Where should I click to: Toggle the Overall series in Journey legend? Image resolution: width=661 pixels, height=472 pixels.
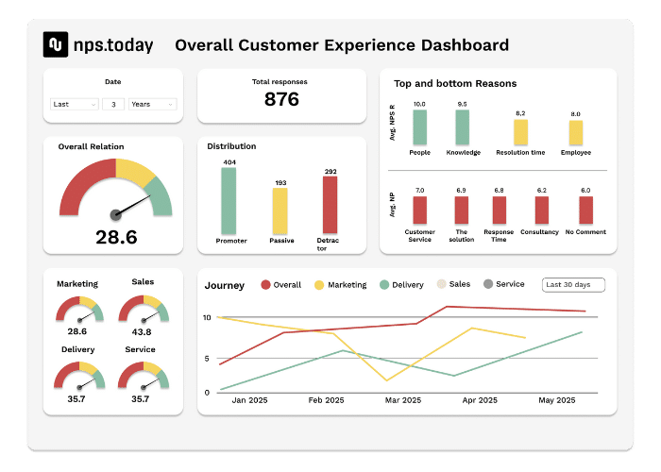(x=283, y=285)
